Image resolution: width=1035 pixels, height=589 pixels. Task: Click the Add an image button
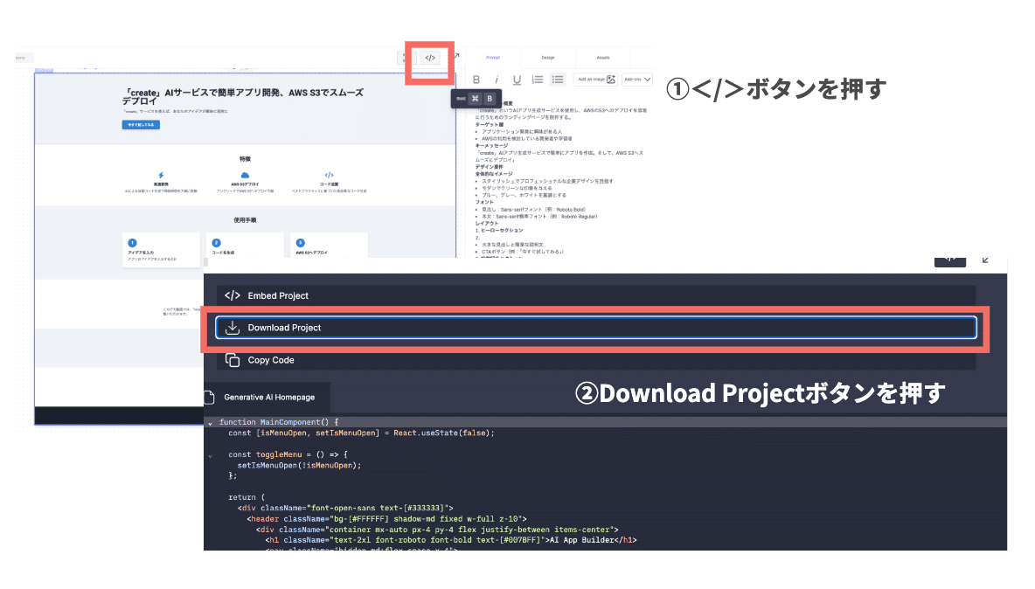tap(596, 80)
